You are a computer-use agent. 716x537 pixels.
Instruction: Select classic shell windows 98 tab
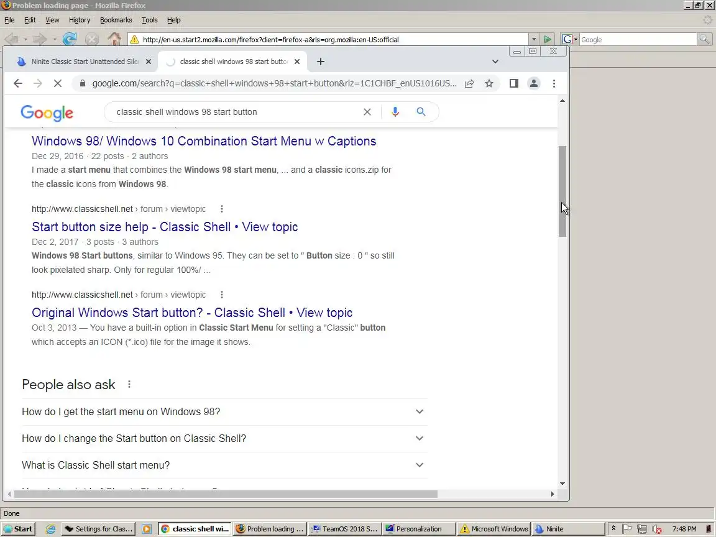[233, 62]
